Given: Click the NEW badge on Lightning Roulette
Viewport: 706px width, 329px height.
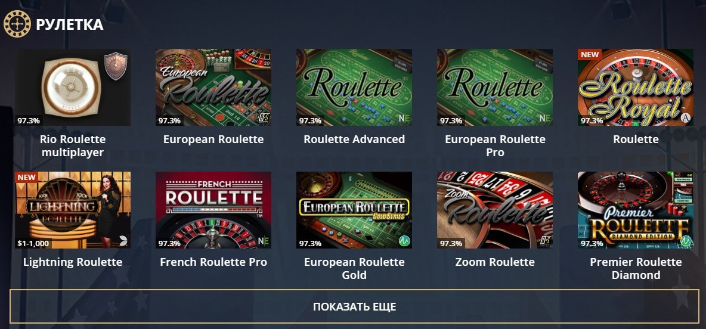Looking at the screenshot, I should pos(27,177).
